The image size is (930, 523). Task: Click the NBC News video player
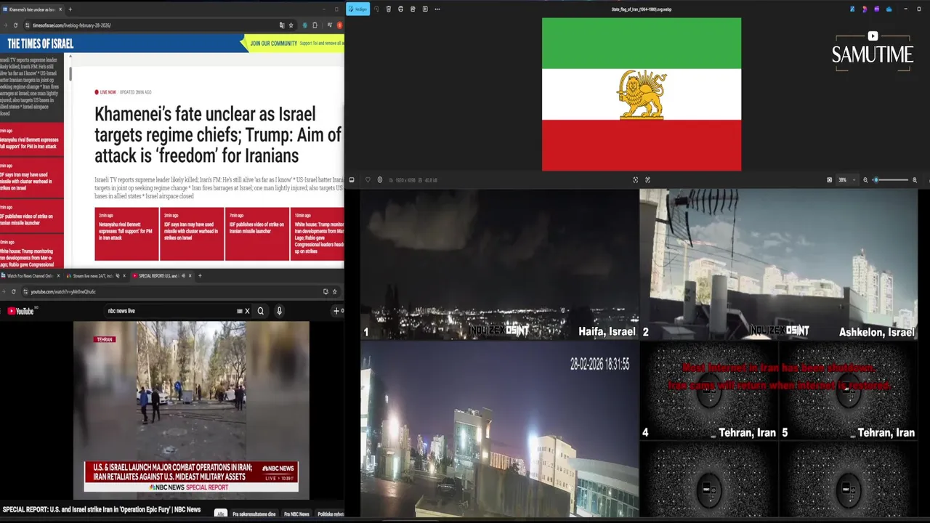click(191, 410)
